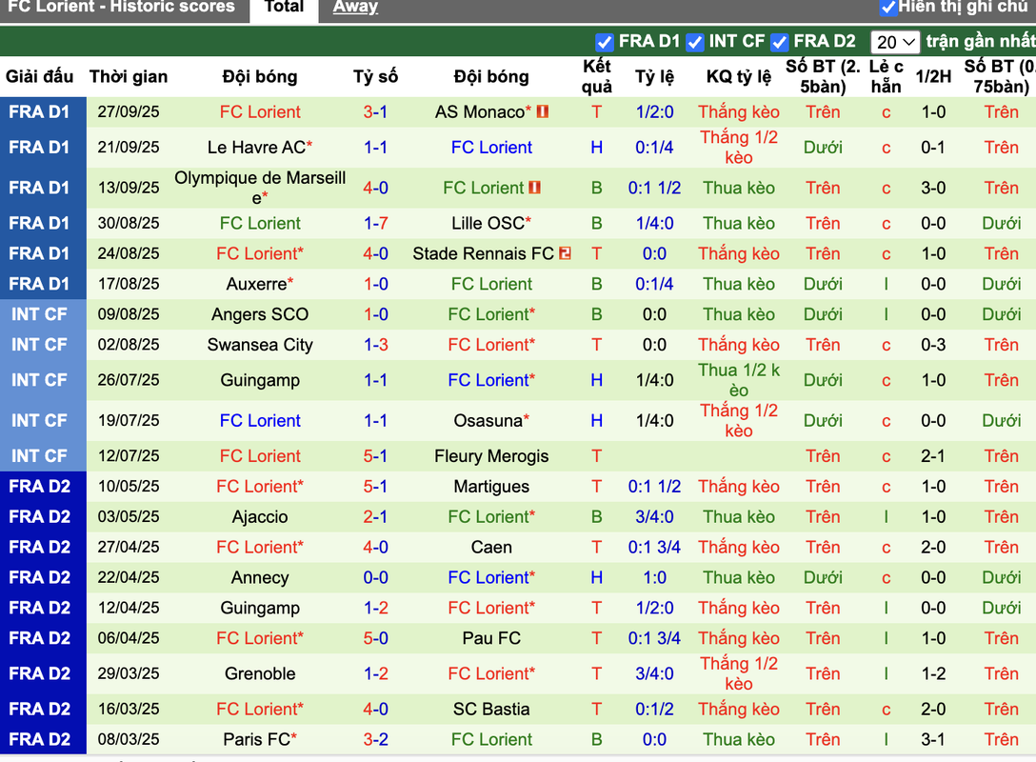Click red card icon next to AS Monaco

(543, 111)
